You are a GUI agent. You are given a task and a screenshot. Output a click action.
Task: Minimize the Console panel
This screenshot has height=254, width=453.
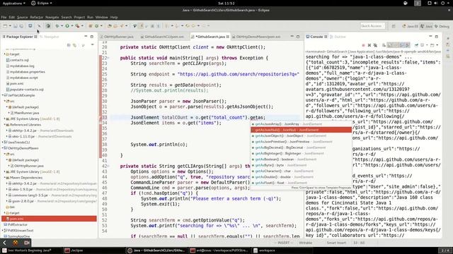430,36
